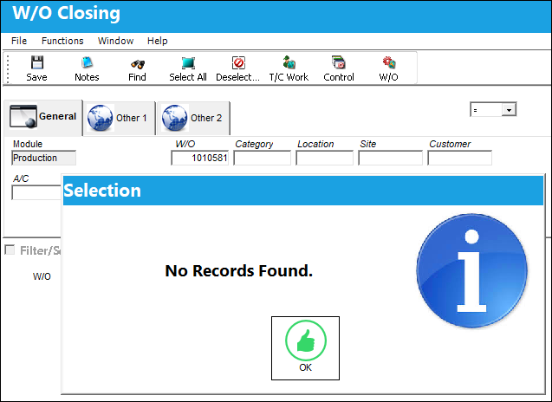Viewport: 552px width, 402px height.
Task: Open the equals operator dropdown
Action: tap(509, 110)
